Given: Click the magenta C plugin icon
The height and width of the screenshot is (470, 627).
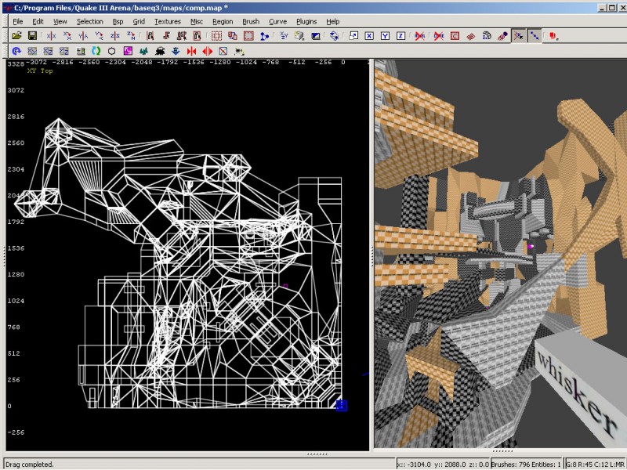Looking at the screenshot, I should (x=128, y=51).
